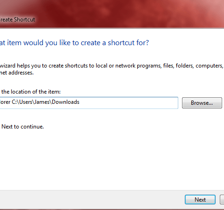224x210 pixels.
Task: Click the partially visible button beside Next
Action: point(222,200)
